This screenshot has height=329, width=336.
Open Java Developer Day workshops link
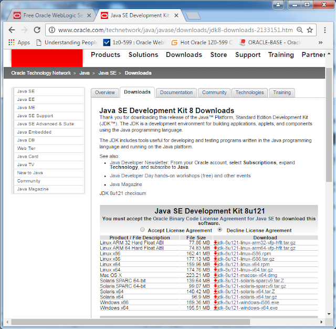[180, 176]
